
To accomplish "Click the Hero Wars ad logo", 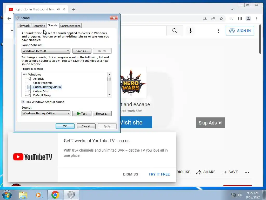I will tap(133, 83).
